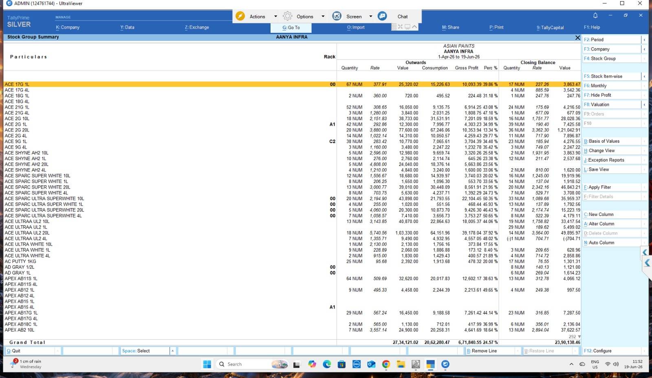Open Outlook from the taskbar

click(371, 364)
